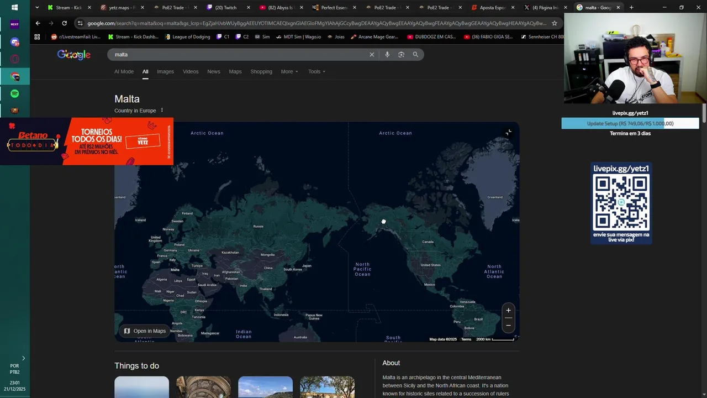
Task: Launch Opera browser from taskbar
Action: click(14, 59)
